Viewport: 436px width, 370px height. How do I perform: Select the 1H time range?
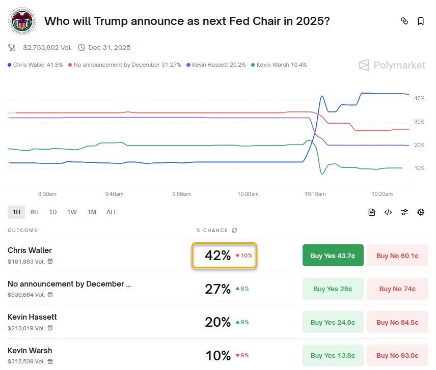tap(16, 212)
